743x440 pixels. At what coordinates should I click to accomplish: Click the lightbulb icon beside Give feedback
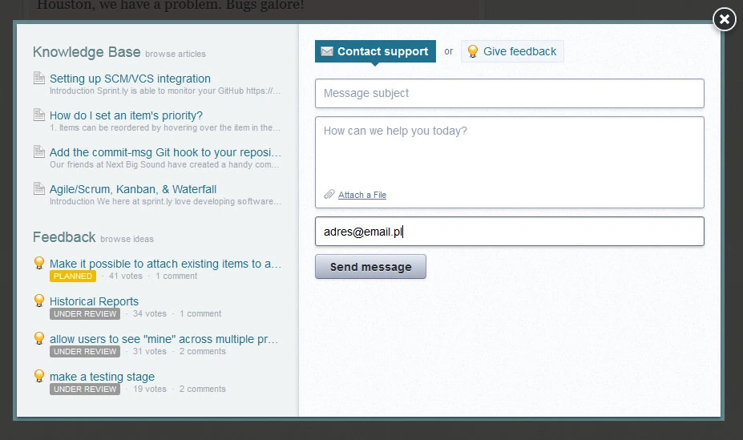(x=472, y=51)
